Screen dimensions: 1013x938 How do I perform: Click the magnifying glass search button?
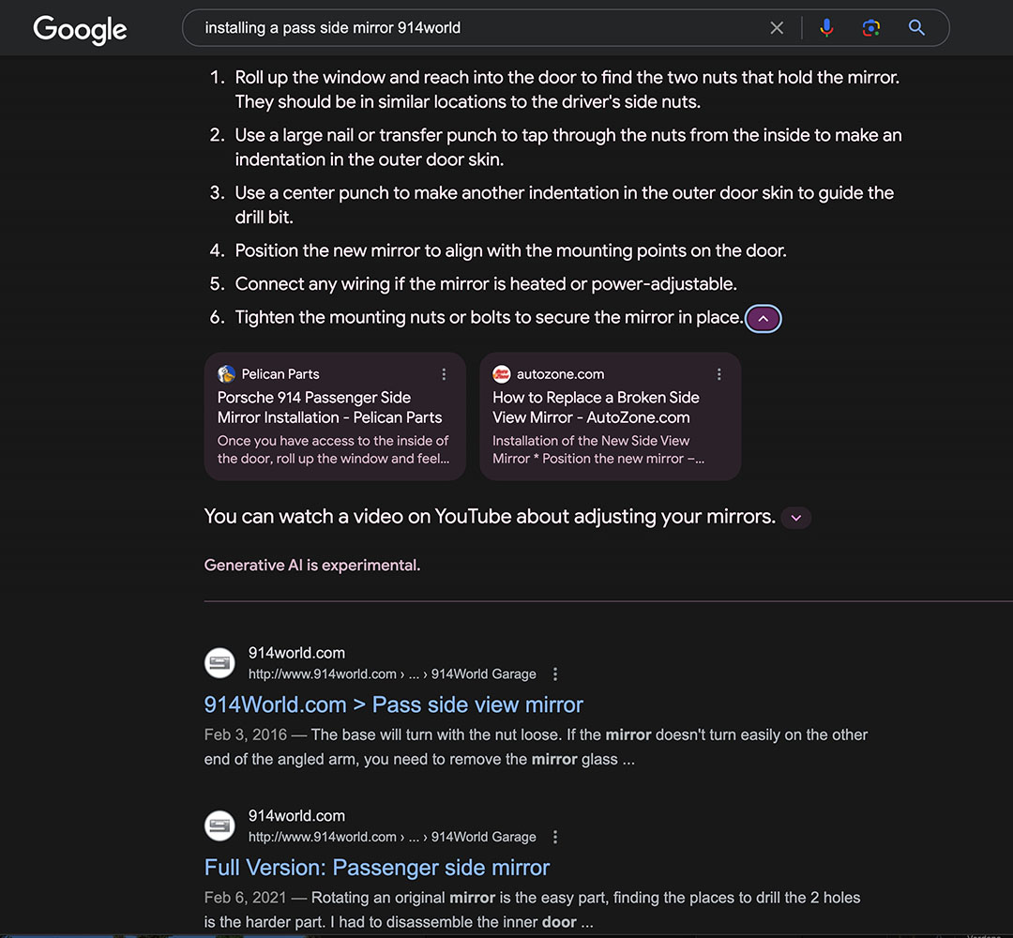click(916, 28)
